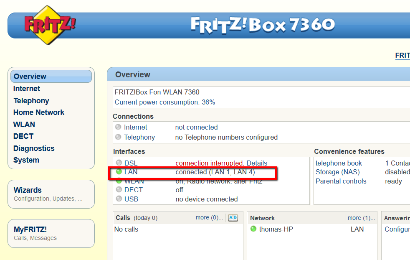The image size is (410, 260).
Task: Open the telephone book convenience feature
Action: [339, 163]
